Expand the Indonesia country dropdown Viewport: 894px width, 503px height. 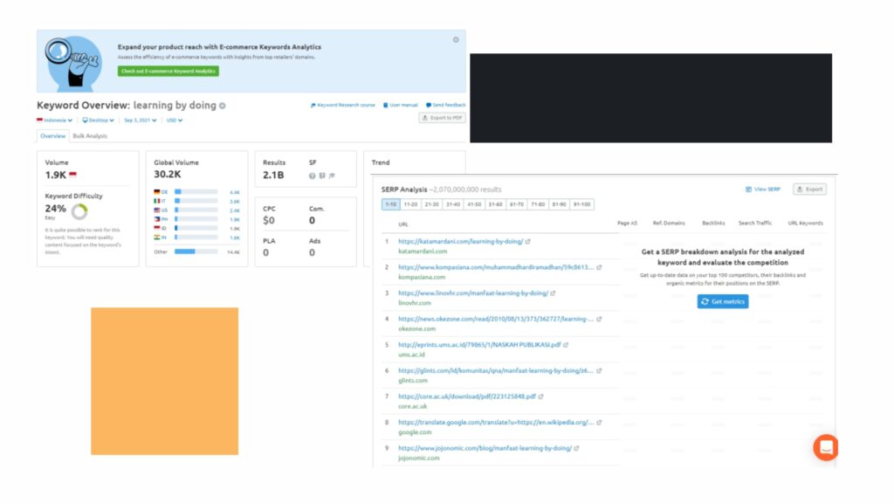(x=54, y=121)
